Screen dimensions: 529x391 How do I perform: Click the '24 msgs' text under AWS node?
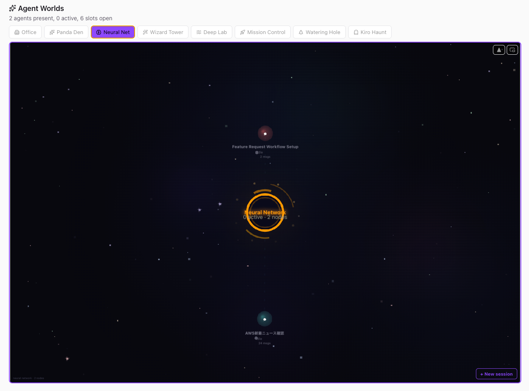point(265,343)
